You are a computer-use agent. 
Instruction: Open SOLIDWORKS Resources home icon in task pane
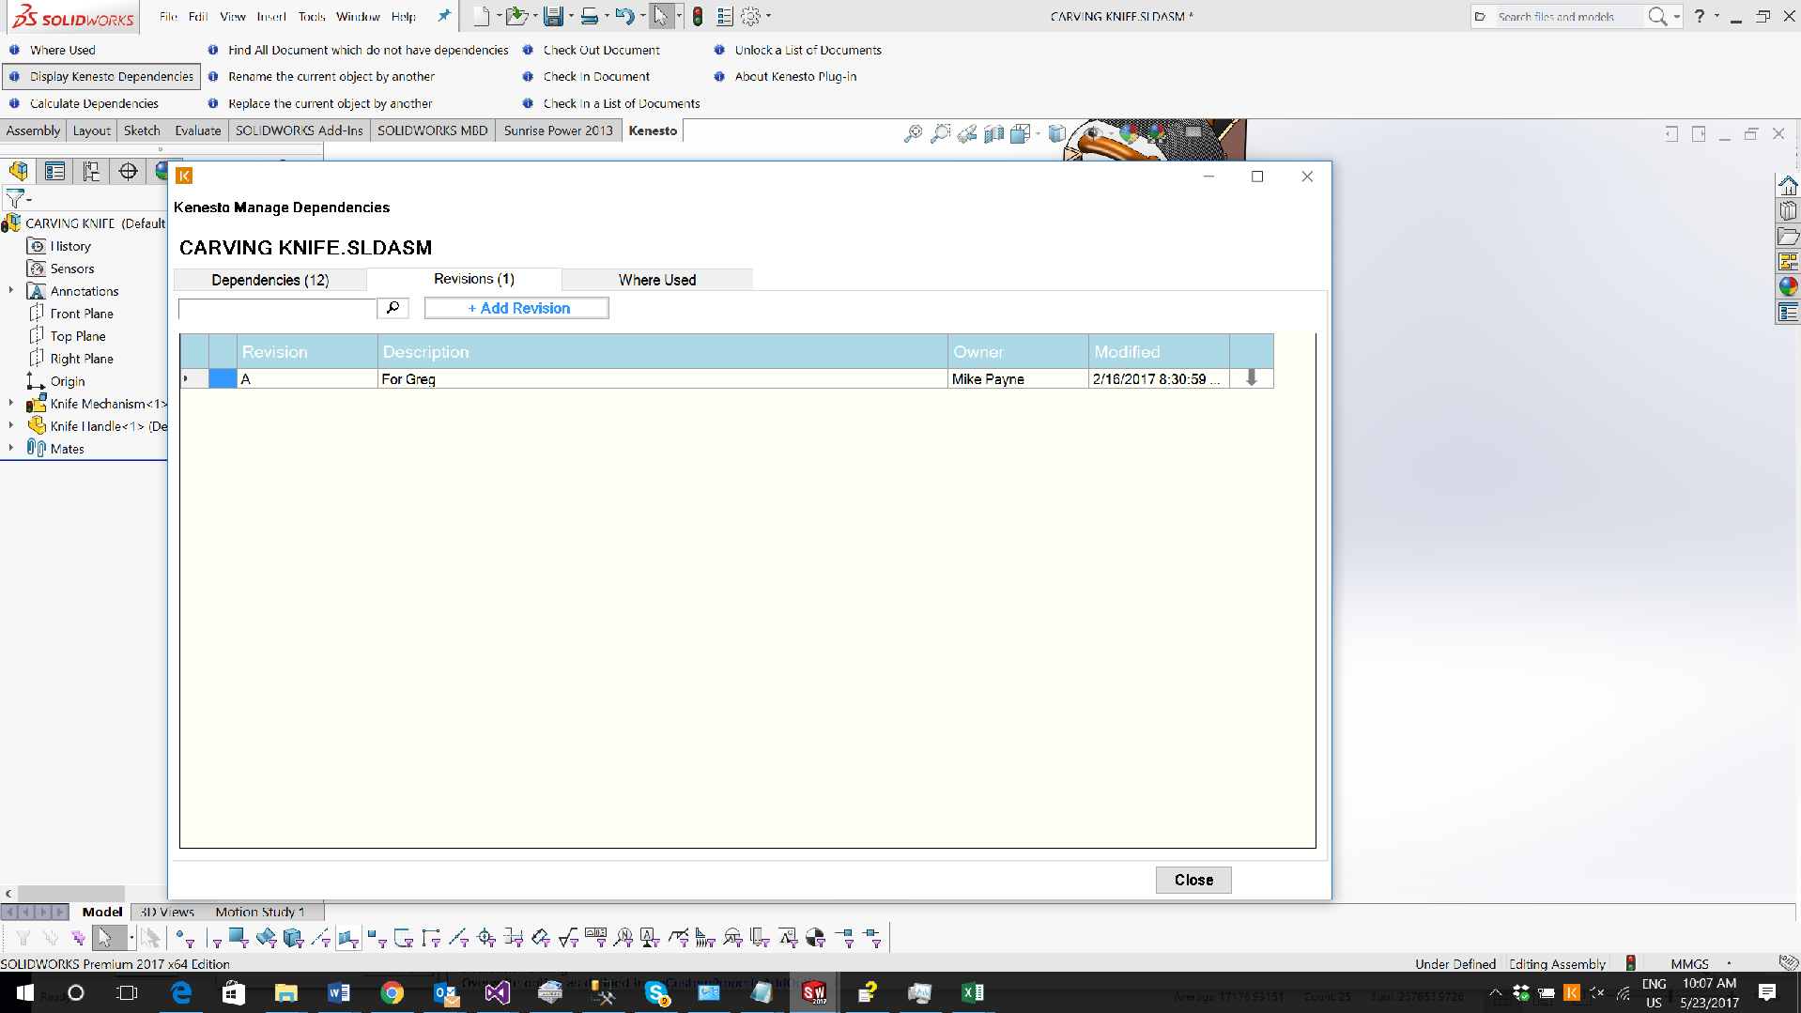click(1788, 185)
